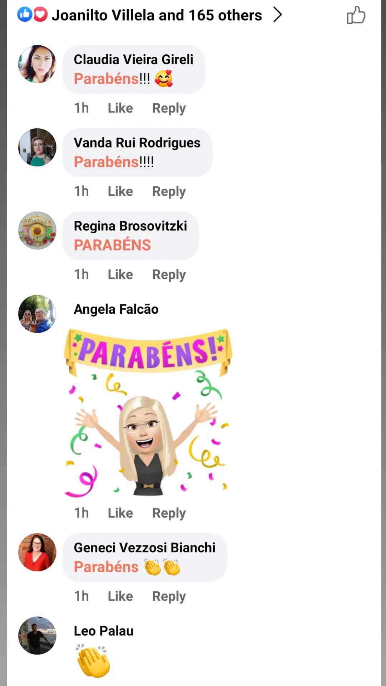Open Leo Palau's profile picture
This screenshot has height=686, width=386.
pos(37,635)
